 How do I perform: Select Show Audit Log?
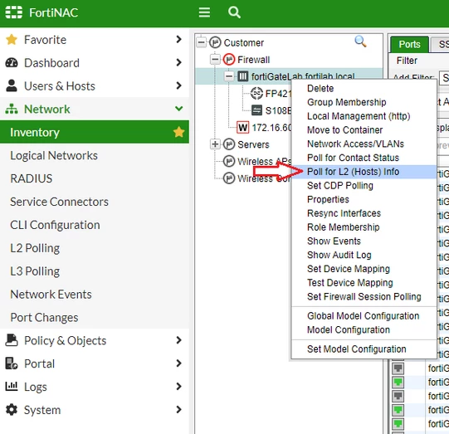click(364, 255)
